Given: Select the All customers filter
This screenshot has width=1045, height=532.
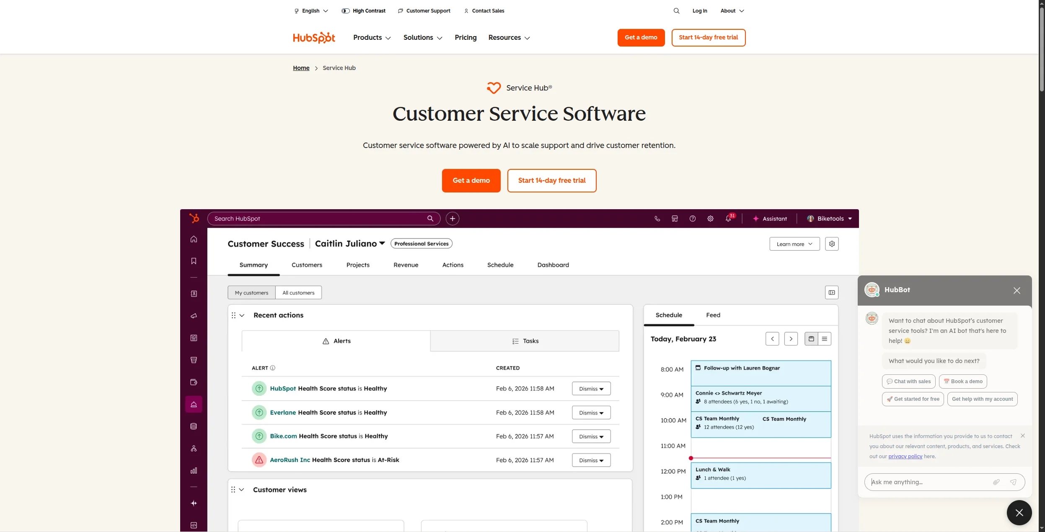Looking at the screenshot, I should [x=298, y=293].
